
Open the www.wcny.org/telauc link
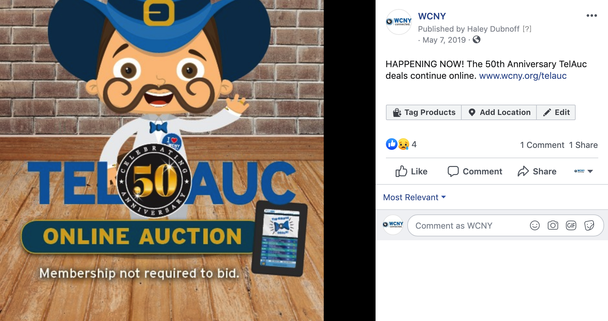click(523, 76)
